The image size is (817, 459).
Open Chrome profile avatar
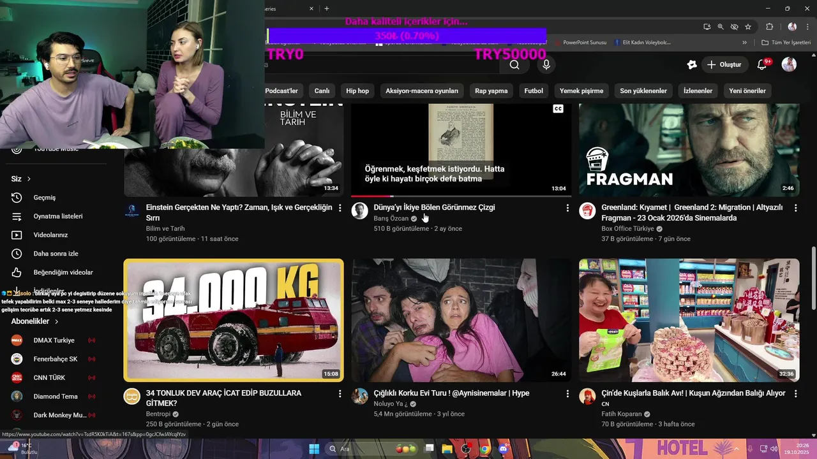792,27
